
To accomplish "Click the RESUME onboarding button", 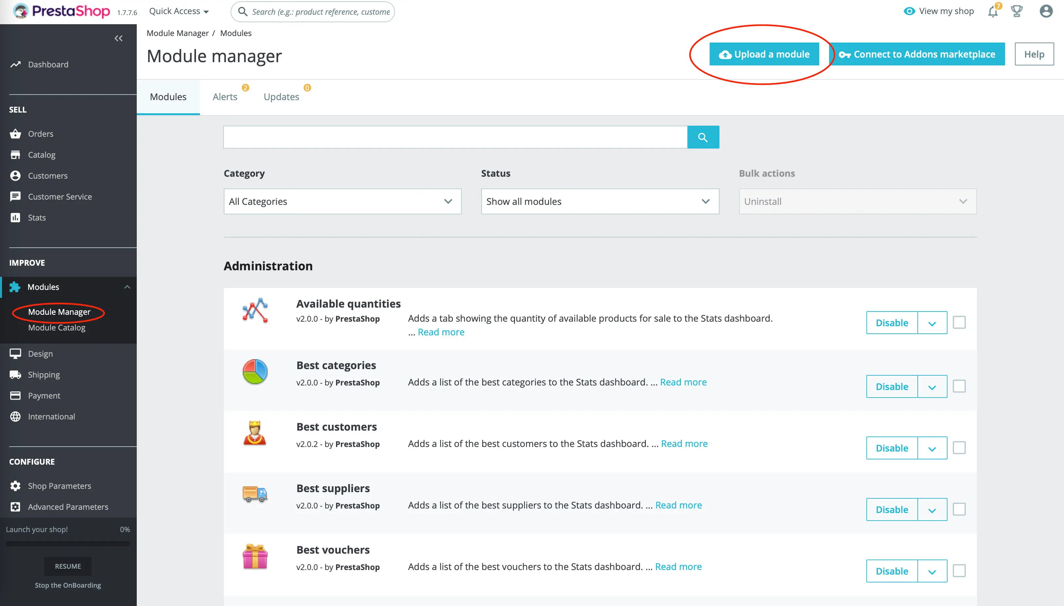I will [68, 566].
